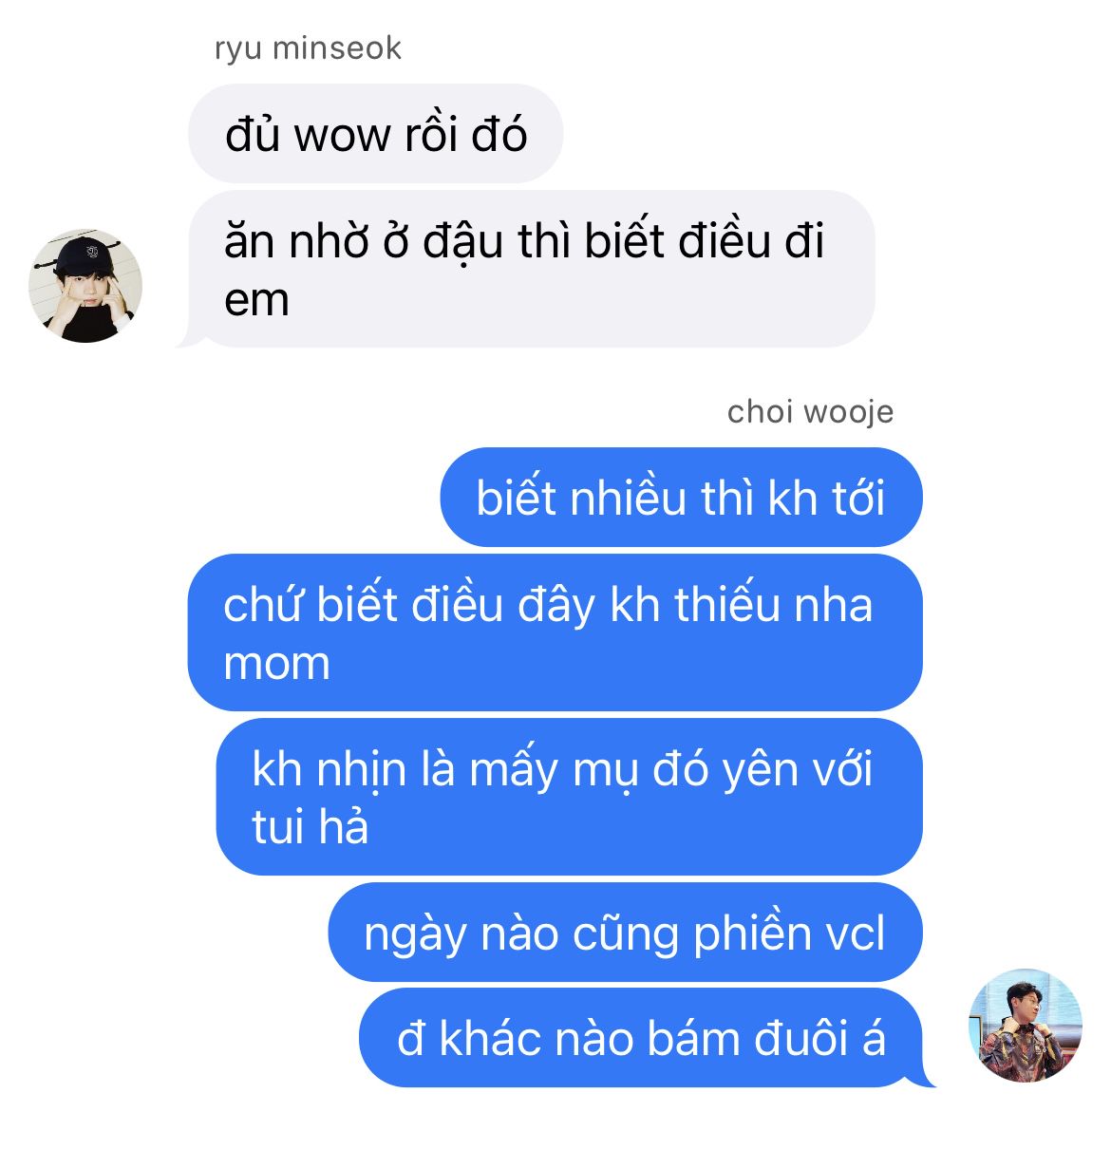Screen dimensions: 1111x1150
Task: Tap the blue bubble 'biết nhiều thì kh tới'
Action: coord(681,498)
